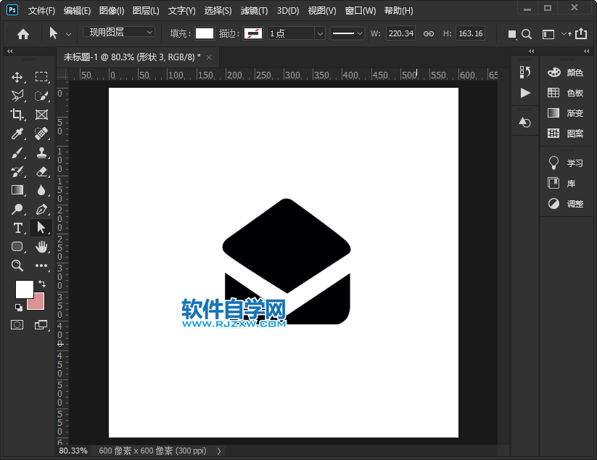Select the Move tool

[x=17, y=76]
